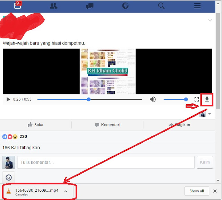Send the comment with Kirim
The image size is (222, 200).
pyautogui.click(x=205, y=162)
